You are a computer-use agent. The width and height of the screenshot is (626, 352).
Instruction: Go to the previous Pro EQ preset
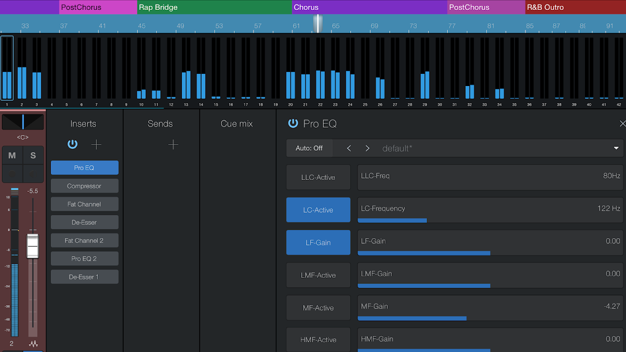pos(349,148)
